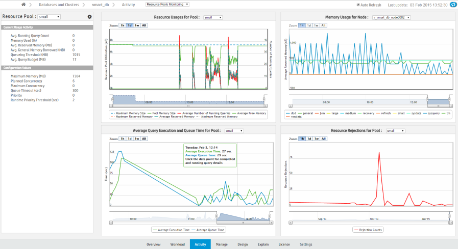Image resolution: width=458 pixels, height=249 pixels.
Task: Set Resource Rejections chart zoom to All
Action: pos(324,139)
